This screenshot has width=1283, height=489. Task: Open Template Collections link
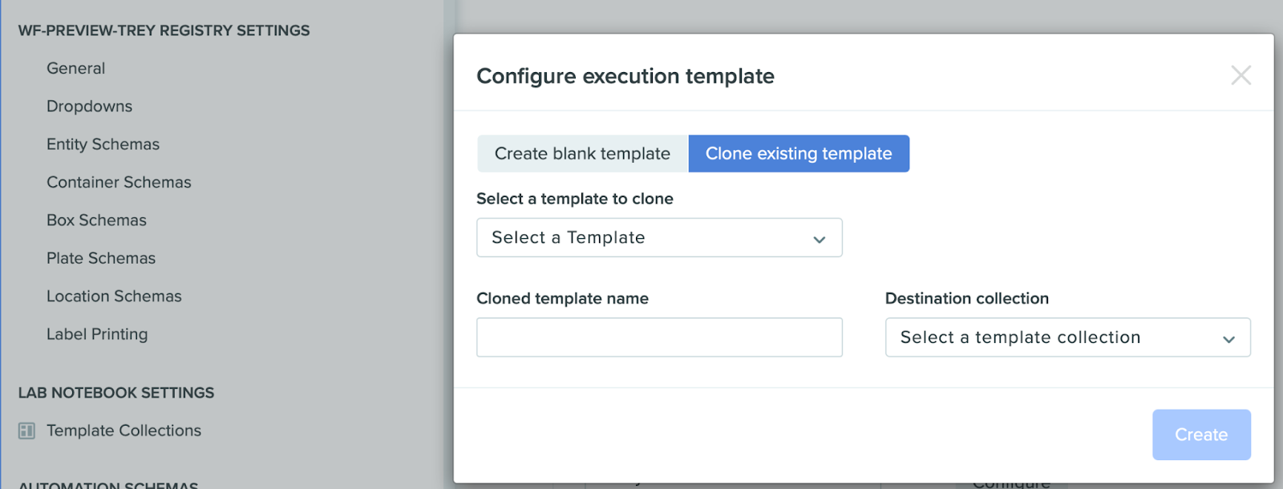pos(123,430)
